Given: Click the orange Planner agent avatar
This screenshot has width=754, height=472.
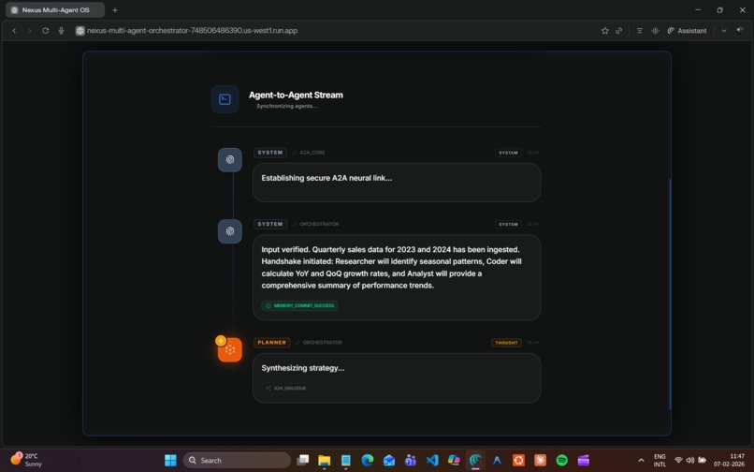Looking at the screenshot, I should (230, 349).
